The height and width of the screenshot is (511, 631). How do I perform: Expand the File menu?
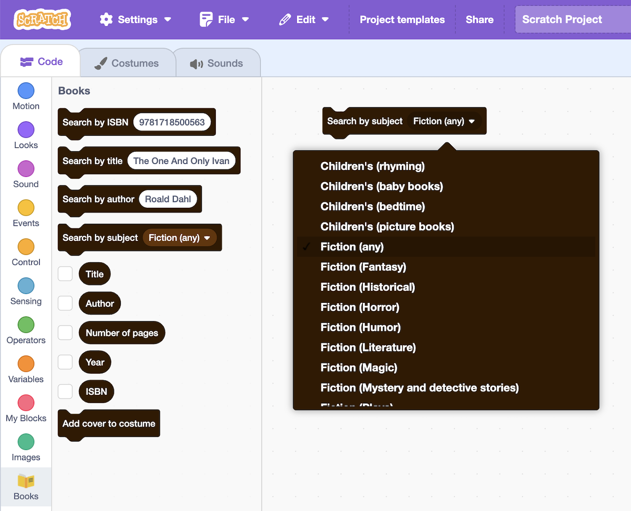[225, 20]
